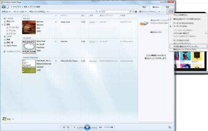
Task: Open the search options dropdown arrow
Action: pyautogui.click(x=133, y=12)
